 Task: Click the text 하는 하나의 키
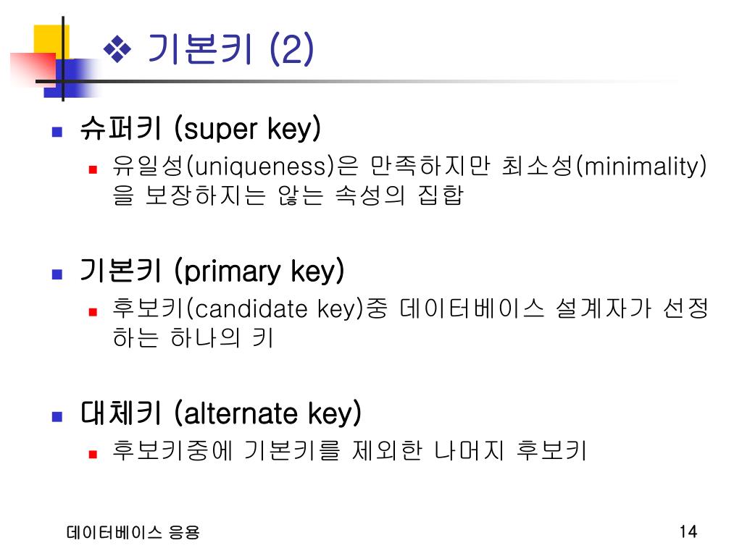click(x=193, y=337)
